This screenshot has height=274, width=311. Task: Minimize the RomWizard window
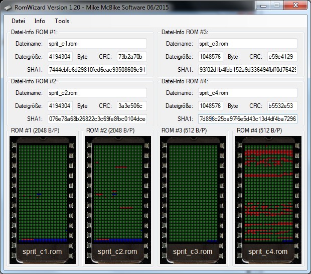(264, 6)
